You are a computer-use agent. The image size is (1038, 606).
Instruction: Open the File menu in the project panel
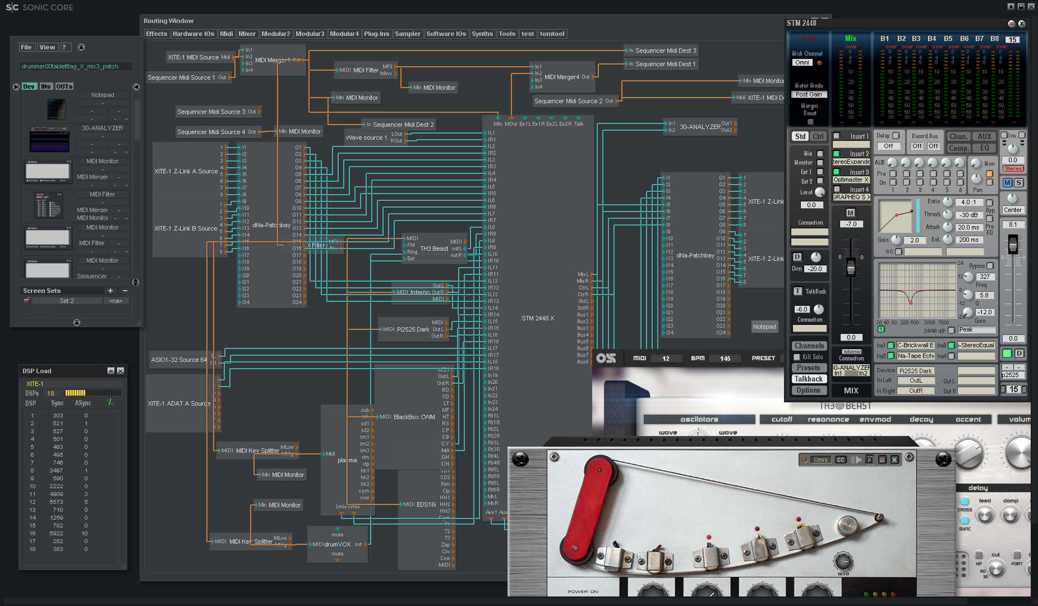click(26, 47)
